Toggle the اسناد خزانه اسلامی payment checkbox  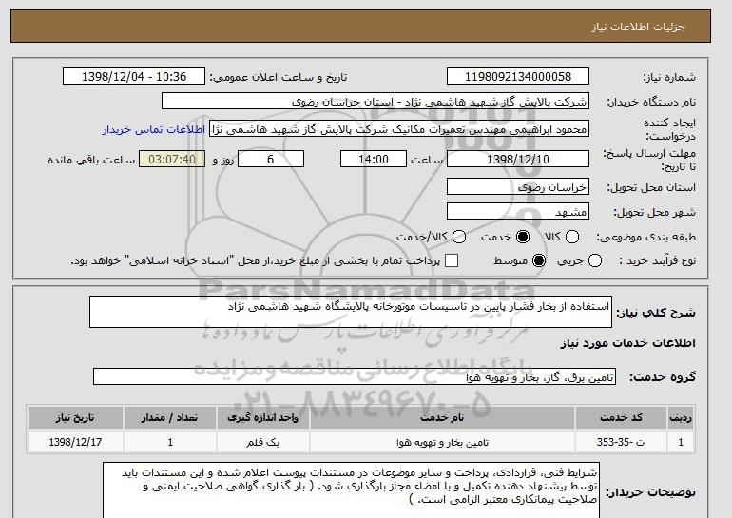pos(452,260)
